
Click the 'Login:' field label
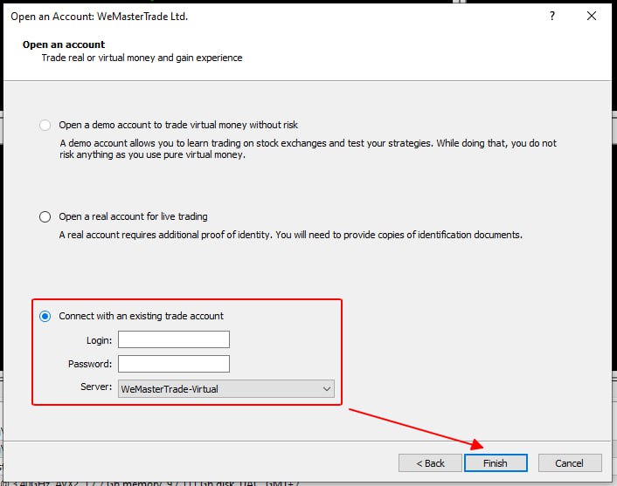99,340
